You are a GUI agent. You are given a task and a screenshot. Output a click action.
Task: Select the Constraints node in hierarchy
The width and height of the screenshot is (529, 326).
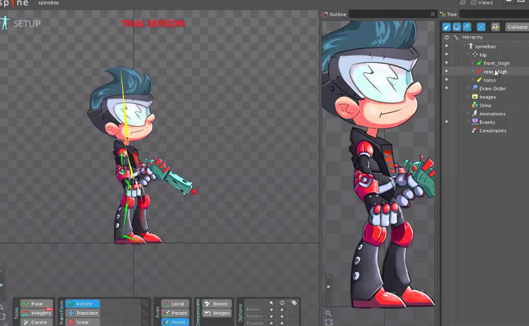pos(493,131)
